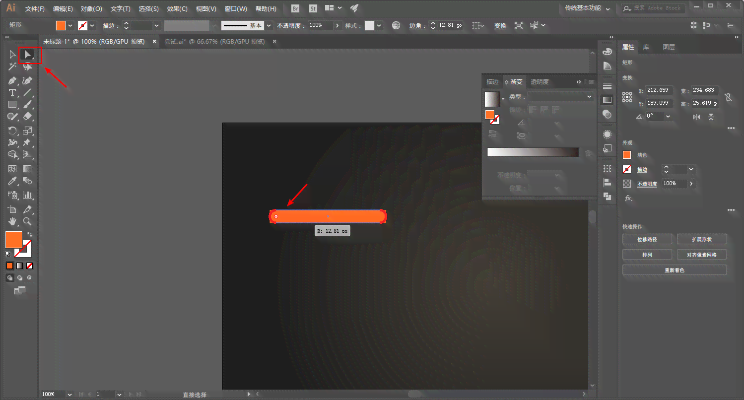Open gradient 类型 type dropdown
This screenshot has height=400, width=744.
pos(560,96)
